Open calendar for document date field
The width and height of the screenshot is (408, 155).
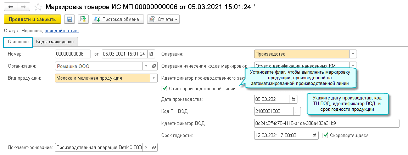click(x=151, y=54)
